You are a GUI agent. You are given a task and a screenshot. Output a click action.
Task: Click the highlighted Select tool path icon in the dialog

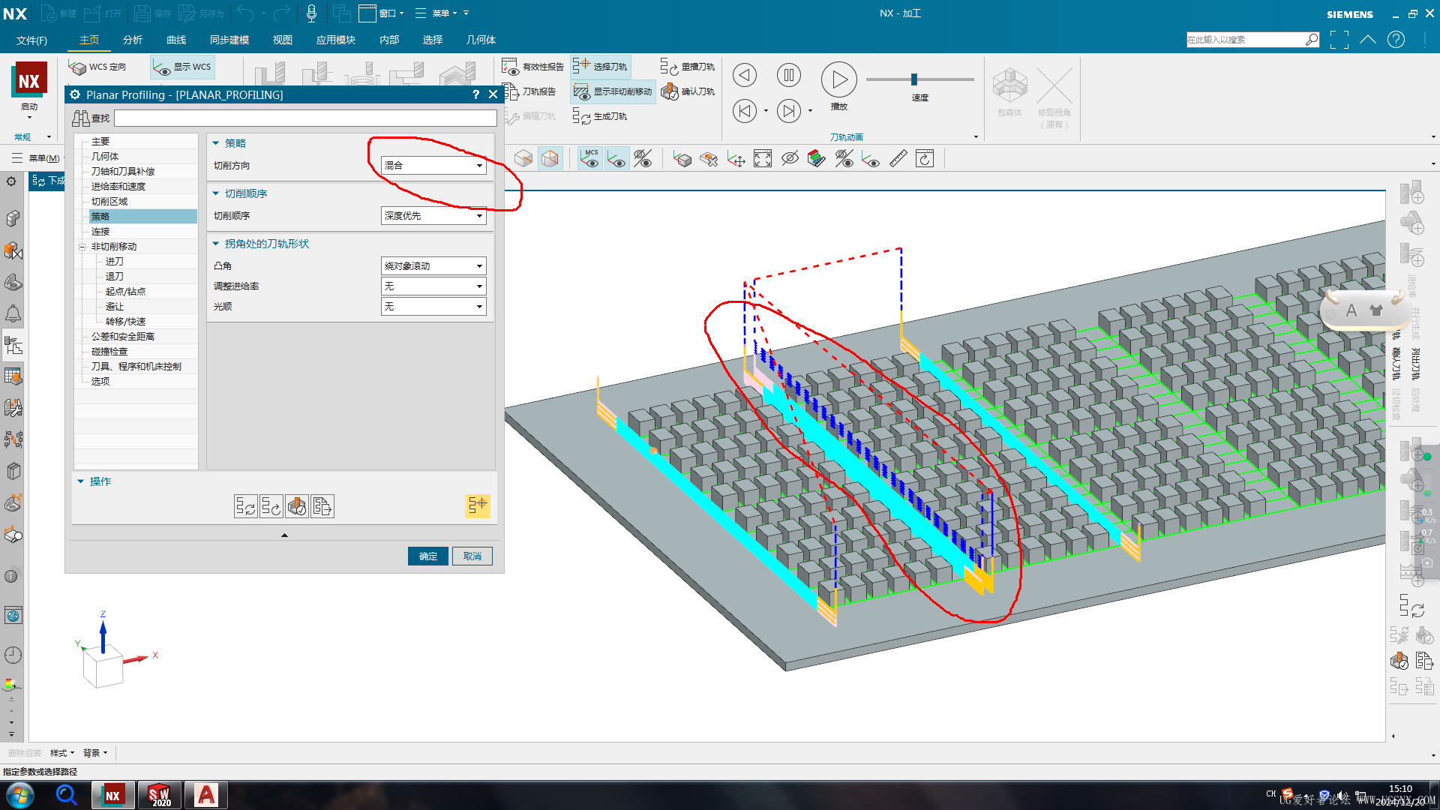coord(477,505)
